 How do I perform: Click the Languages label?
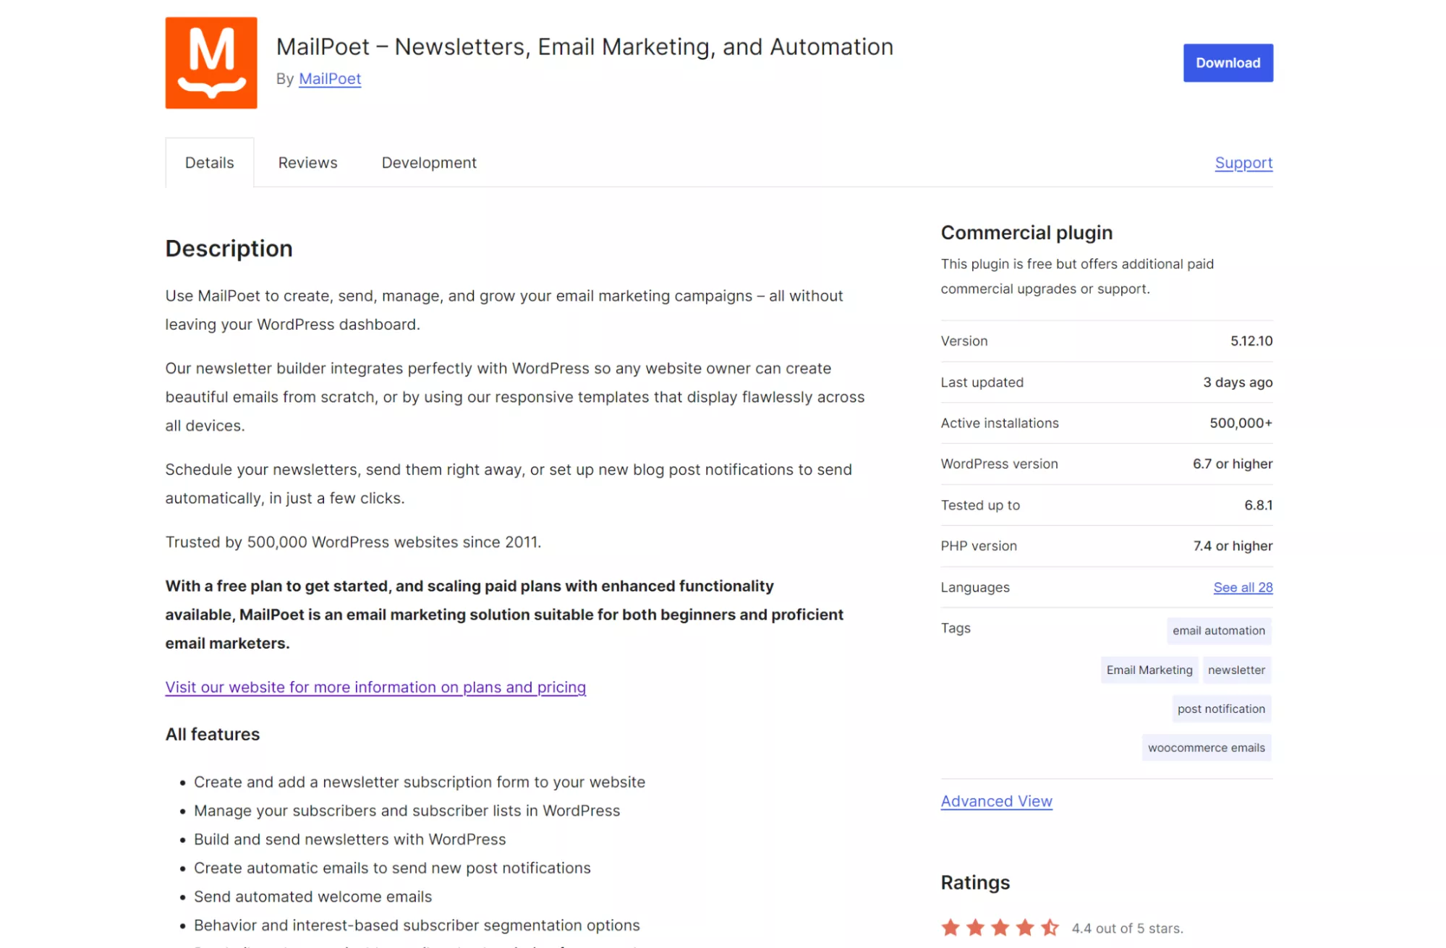tap(975, 587)
